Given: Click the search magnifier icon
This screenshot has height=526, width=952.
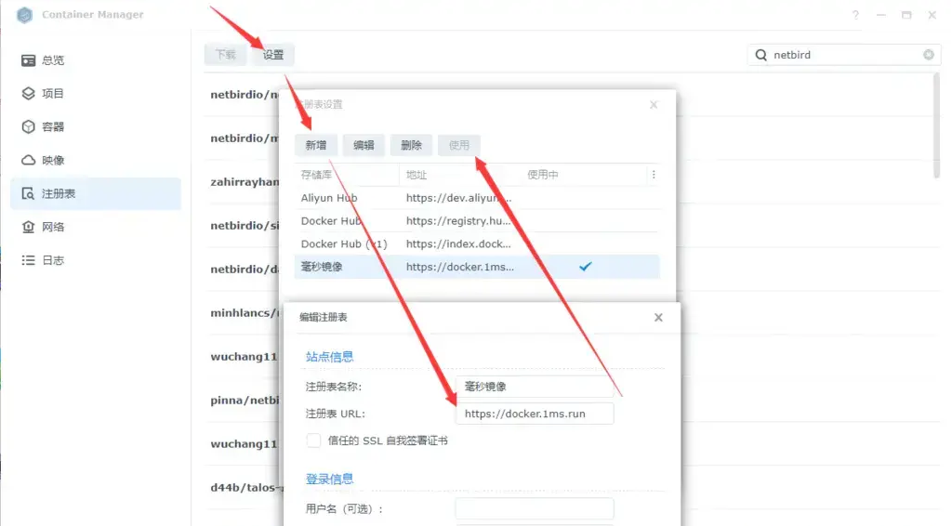Looking at the screenshot, I should (x=761, y=55).
